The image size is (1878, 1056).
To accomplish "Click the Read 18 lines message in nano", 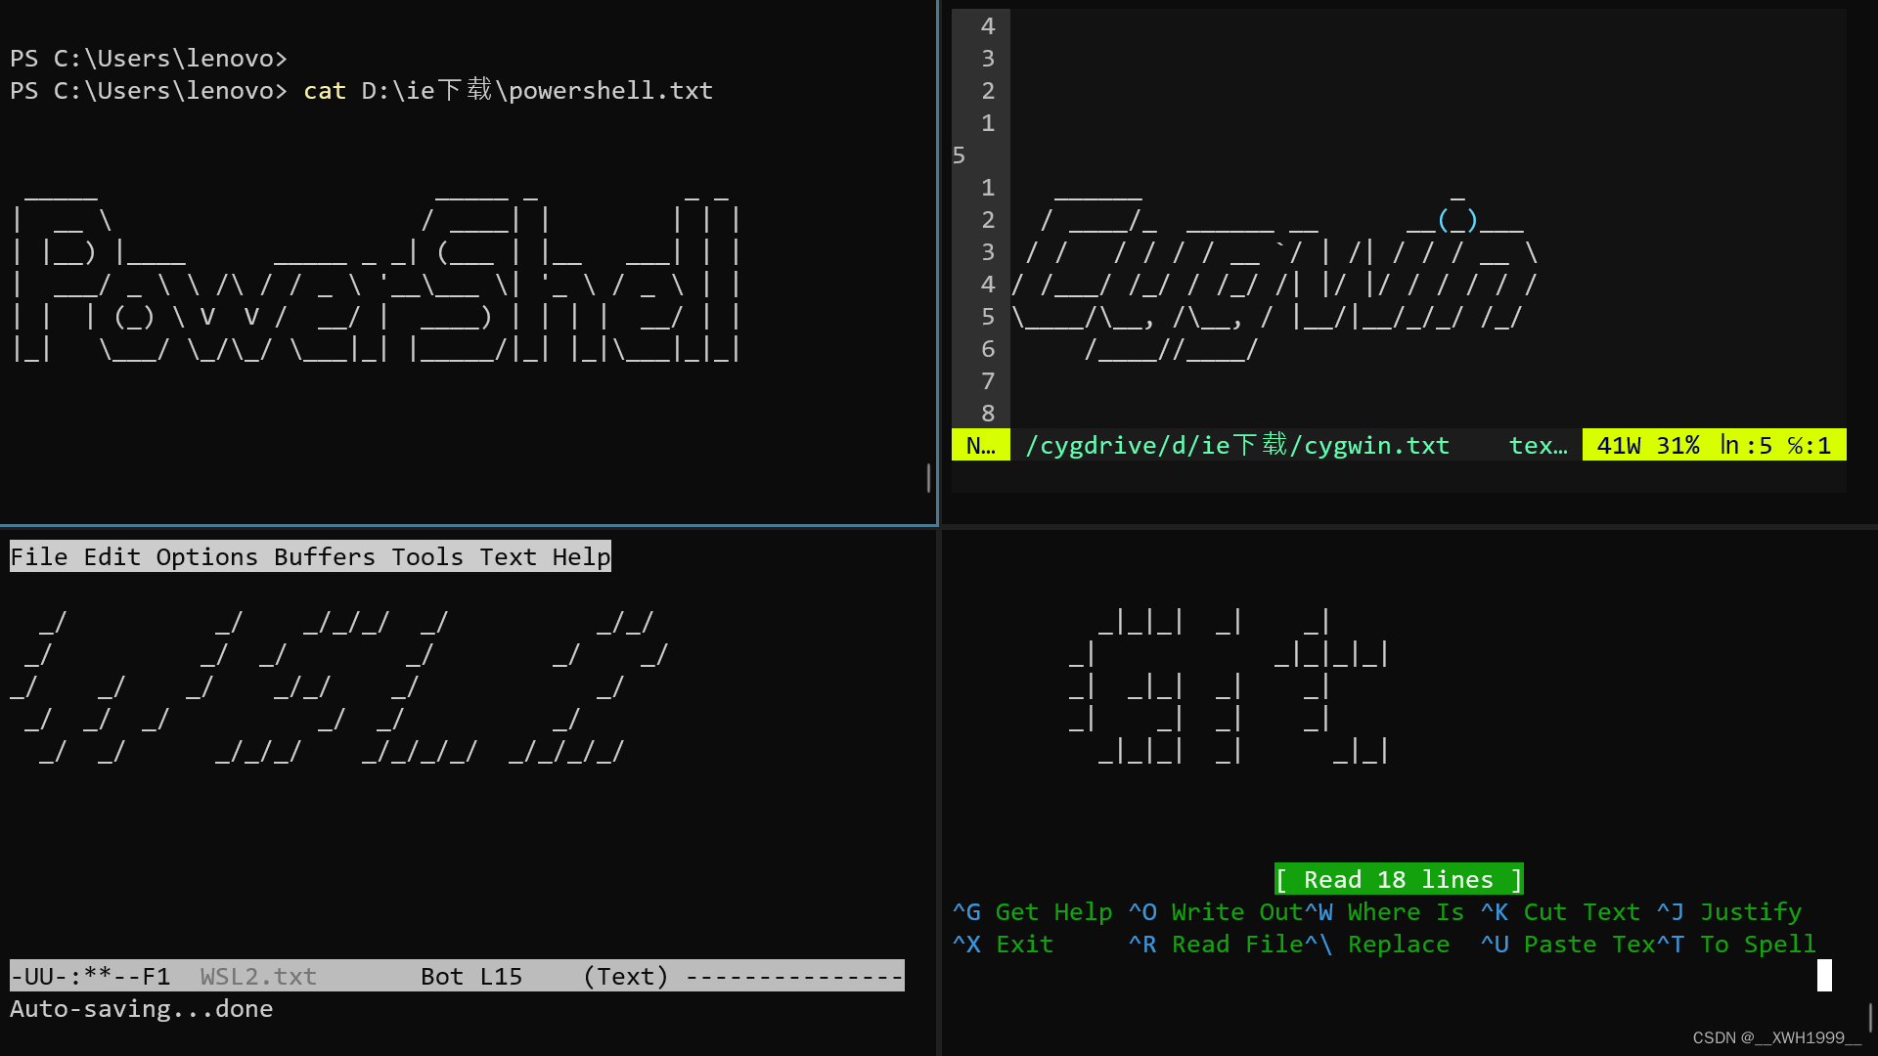I will click(1399, 879).
